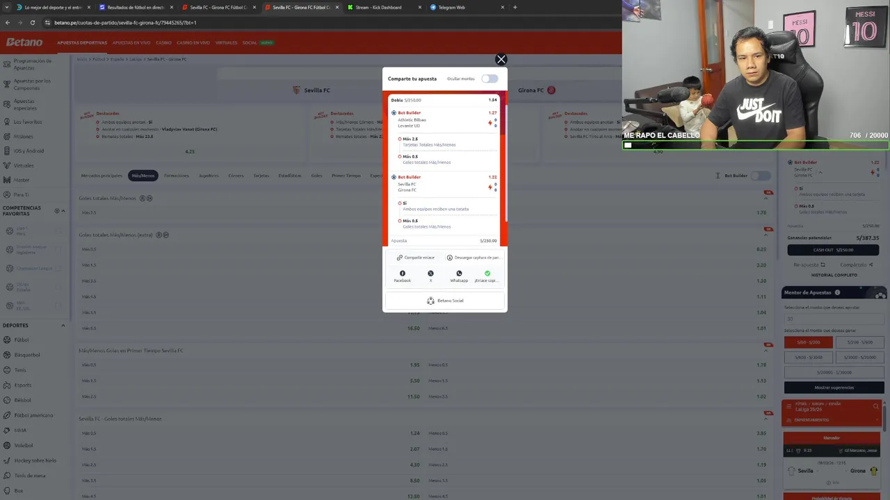Viewport: 890px width, 500px height.
Task: Click the Mentor de Apuestas info icon
Action: pos(837,292)
